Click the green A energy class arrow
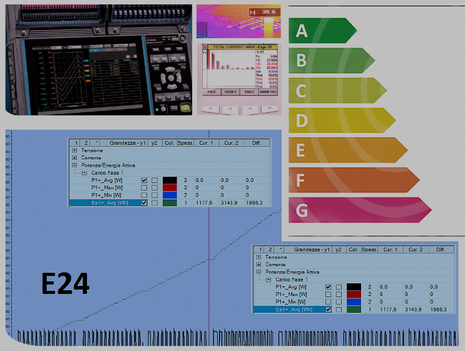 pos(322,31)
